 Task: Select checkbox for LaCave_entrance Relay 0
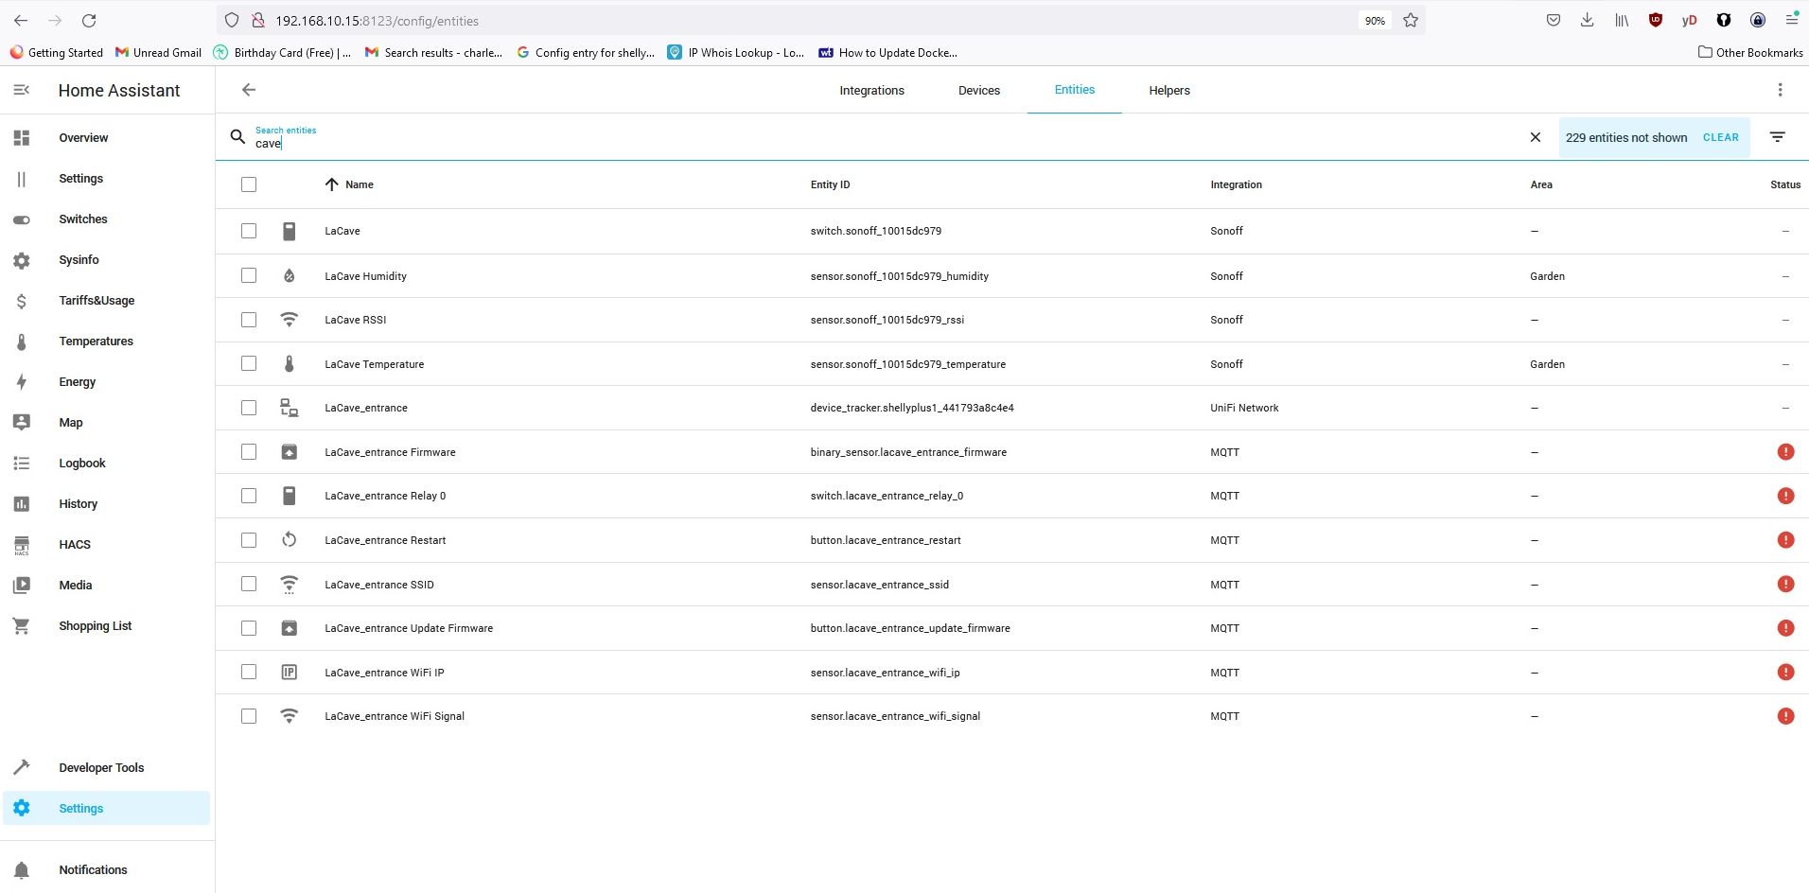click(x=249, y=496)
